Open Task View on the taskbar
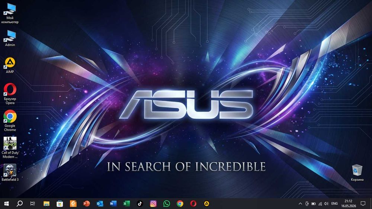Image resolution: width=372 pixels, height=209 pixels. coord(33,203)
